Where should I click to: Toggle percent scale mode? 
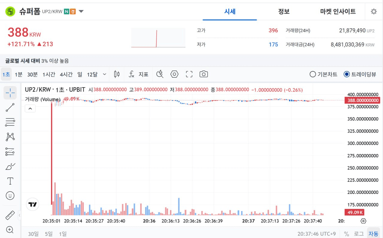(x=346, y=234)
